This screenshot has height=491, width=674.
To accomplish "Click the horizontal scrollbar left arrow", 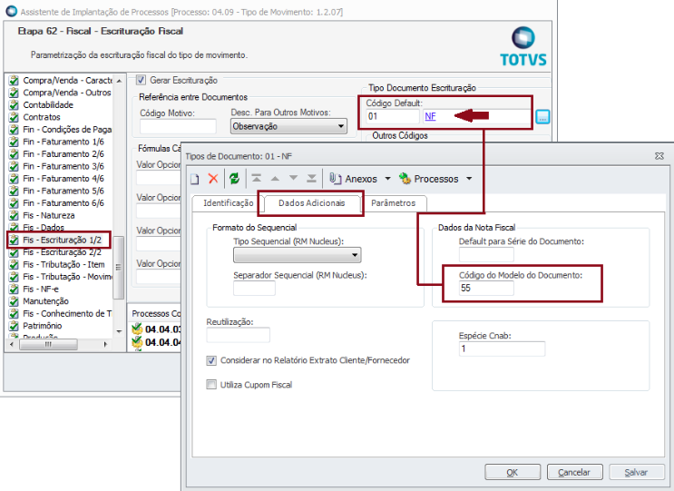I will pyautogui.click(x=12, y=344).
